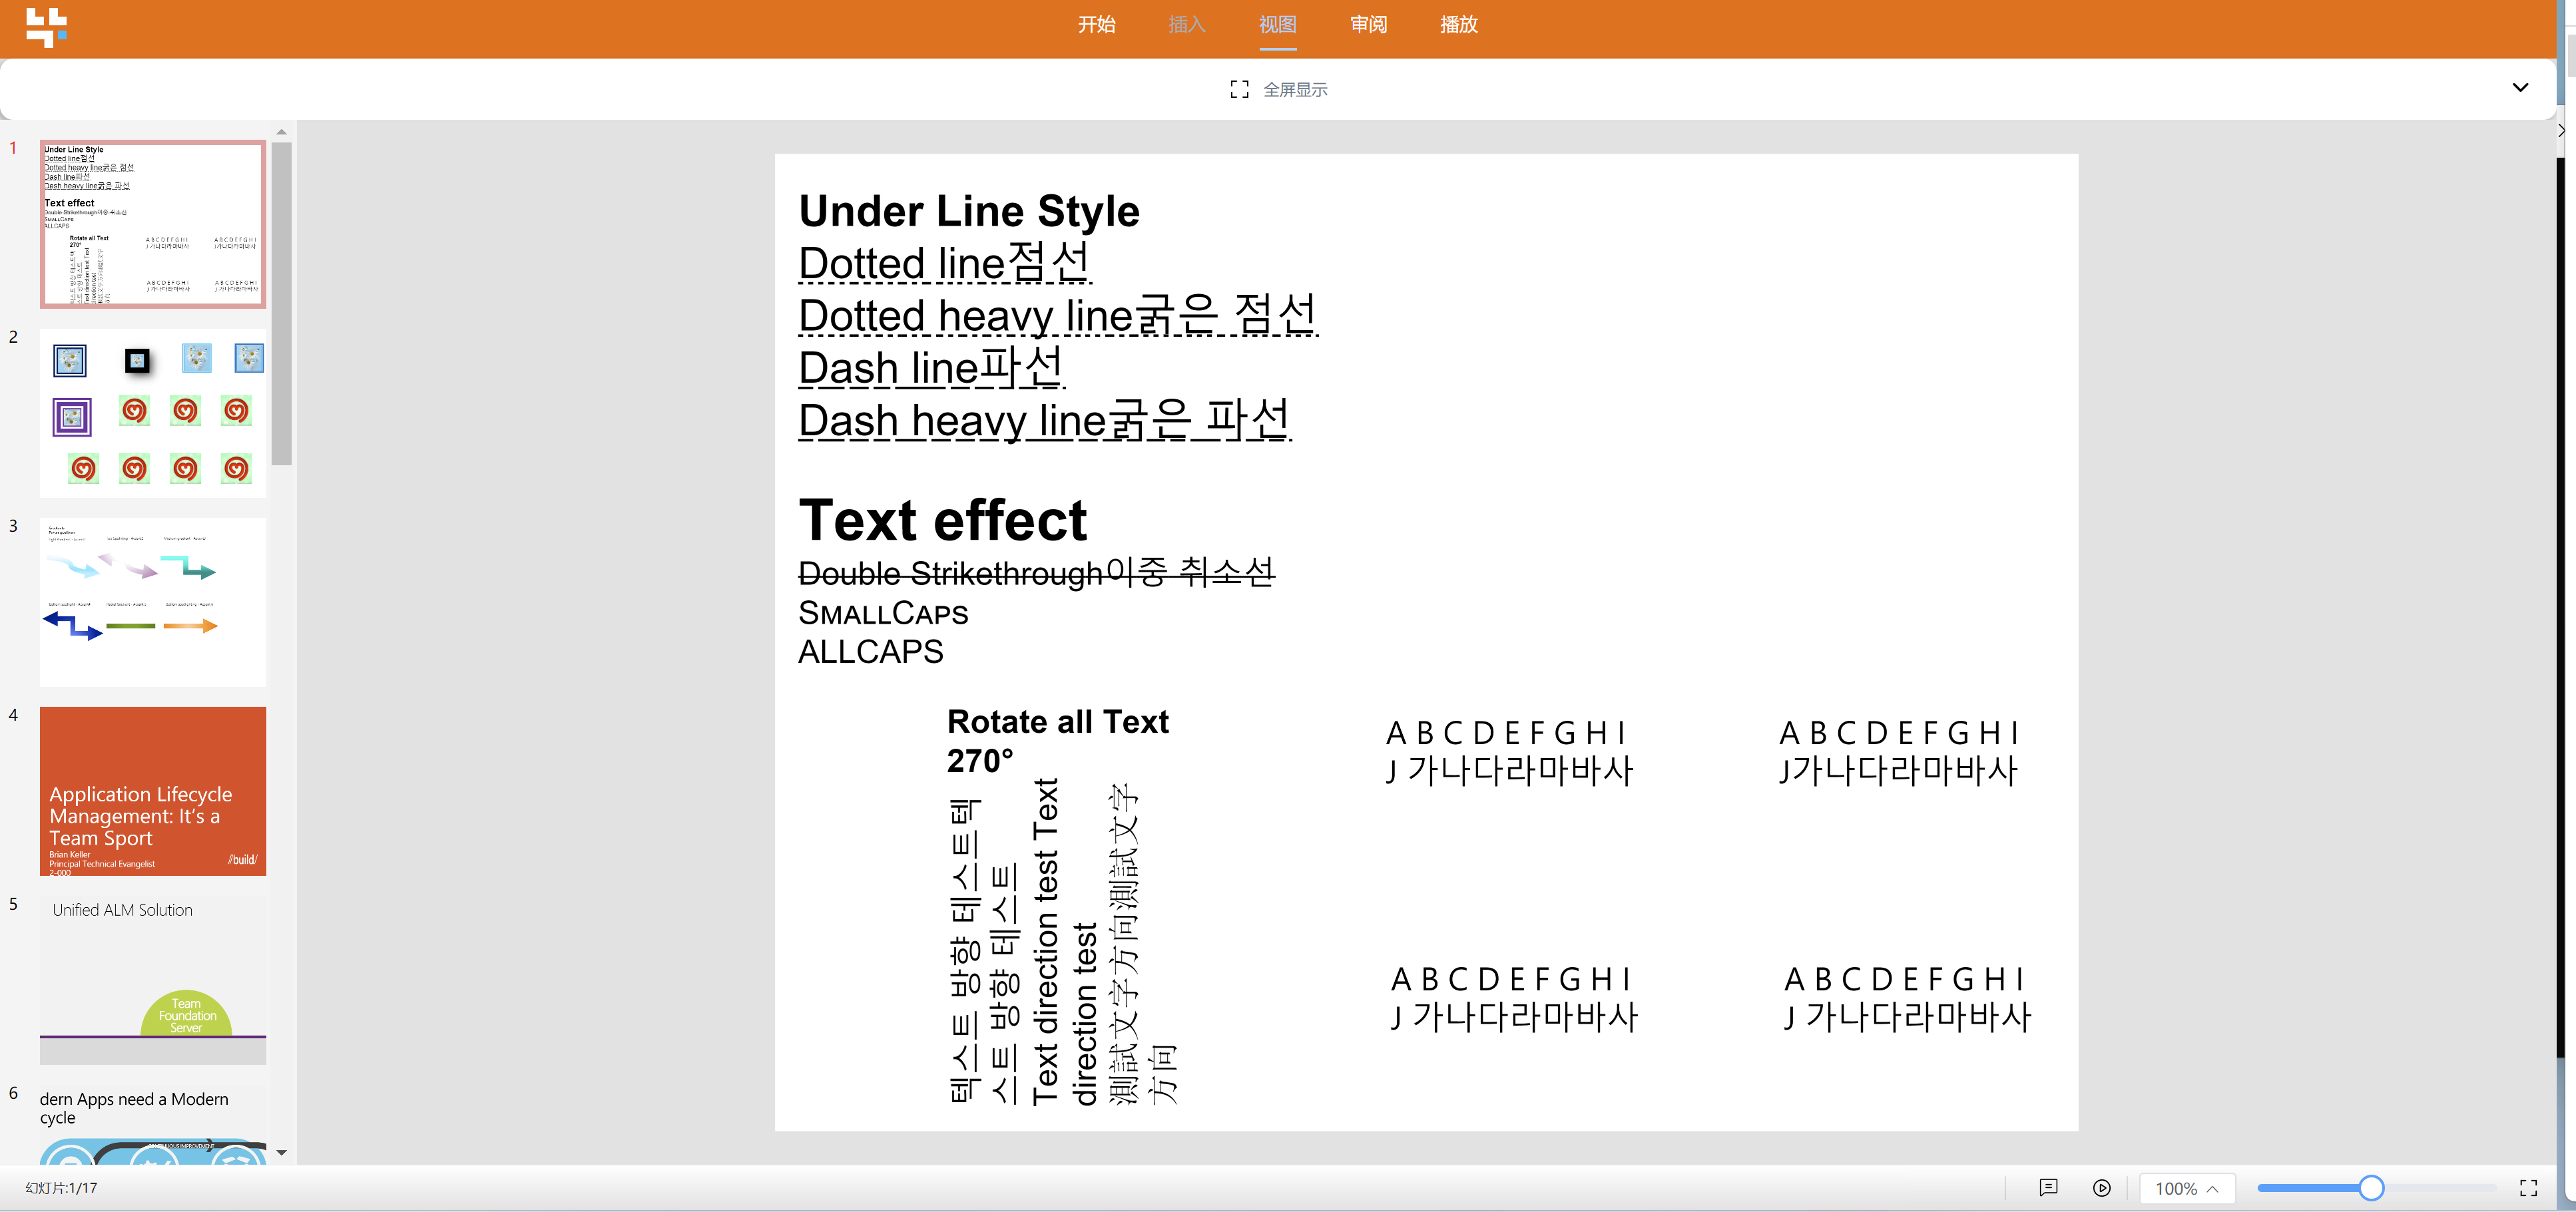Screen dimensions: 2576x1212
Task: Click the fullscreen brackets icon beside 全屏显示
Action: click(1239, 89)
